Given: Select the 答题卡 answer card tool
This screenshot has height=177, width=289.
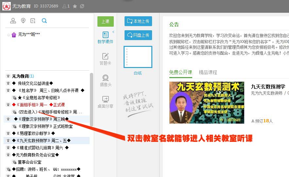Looking at the screenshot, I should (x=105, y=59).
